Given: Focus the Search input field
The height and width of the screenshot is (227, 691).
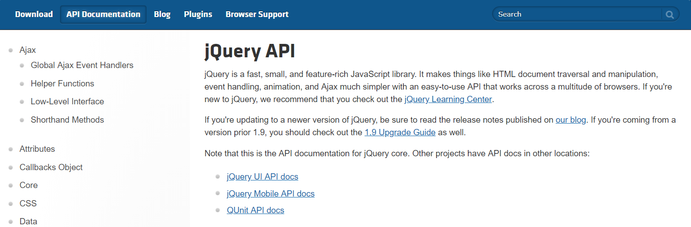Looking at the screenshot, I should click(x=578, y=14).
